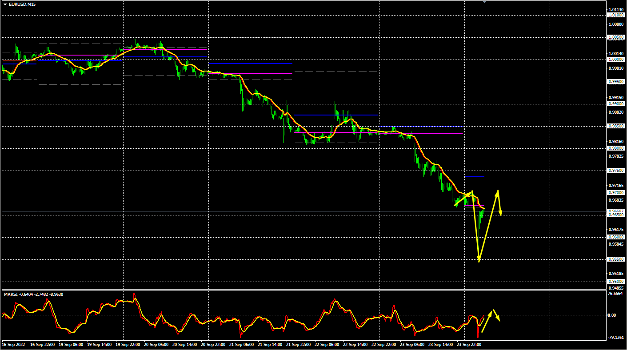The height and width of the screenshot is (350, 627).
Task: Click the 0.96175 price scale value
Action: coord(615,229)
